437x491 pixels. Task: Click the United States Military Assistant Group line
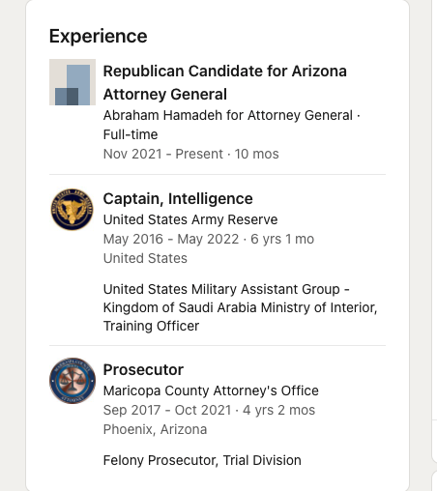click(x=226, y=289)
